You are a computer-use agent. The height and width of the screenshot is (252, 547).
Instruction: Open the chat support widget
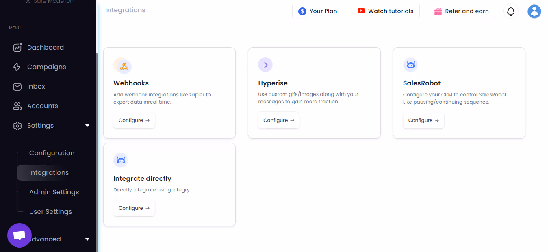19,235
